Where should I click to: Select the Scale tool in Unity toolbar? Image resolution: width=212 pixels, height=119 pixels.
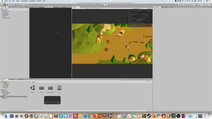10,5
